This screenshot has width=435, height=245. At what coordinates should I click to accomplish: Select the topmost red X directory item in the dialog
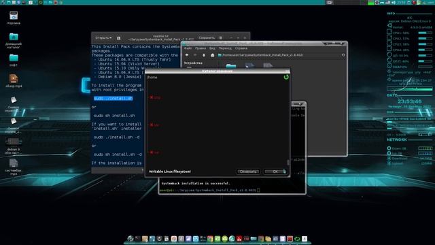tap(155, 97)
